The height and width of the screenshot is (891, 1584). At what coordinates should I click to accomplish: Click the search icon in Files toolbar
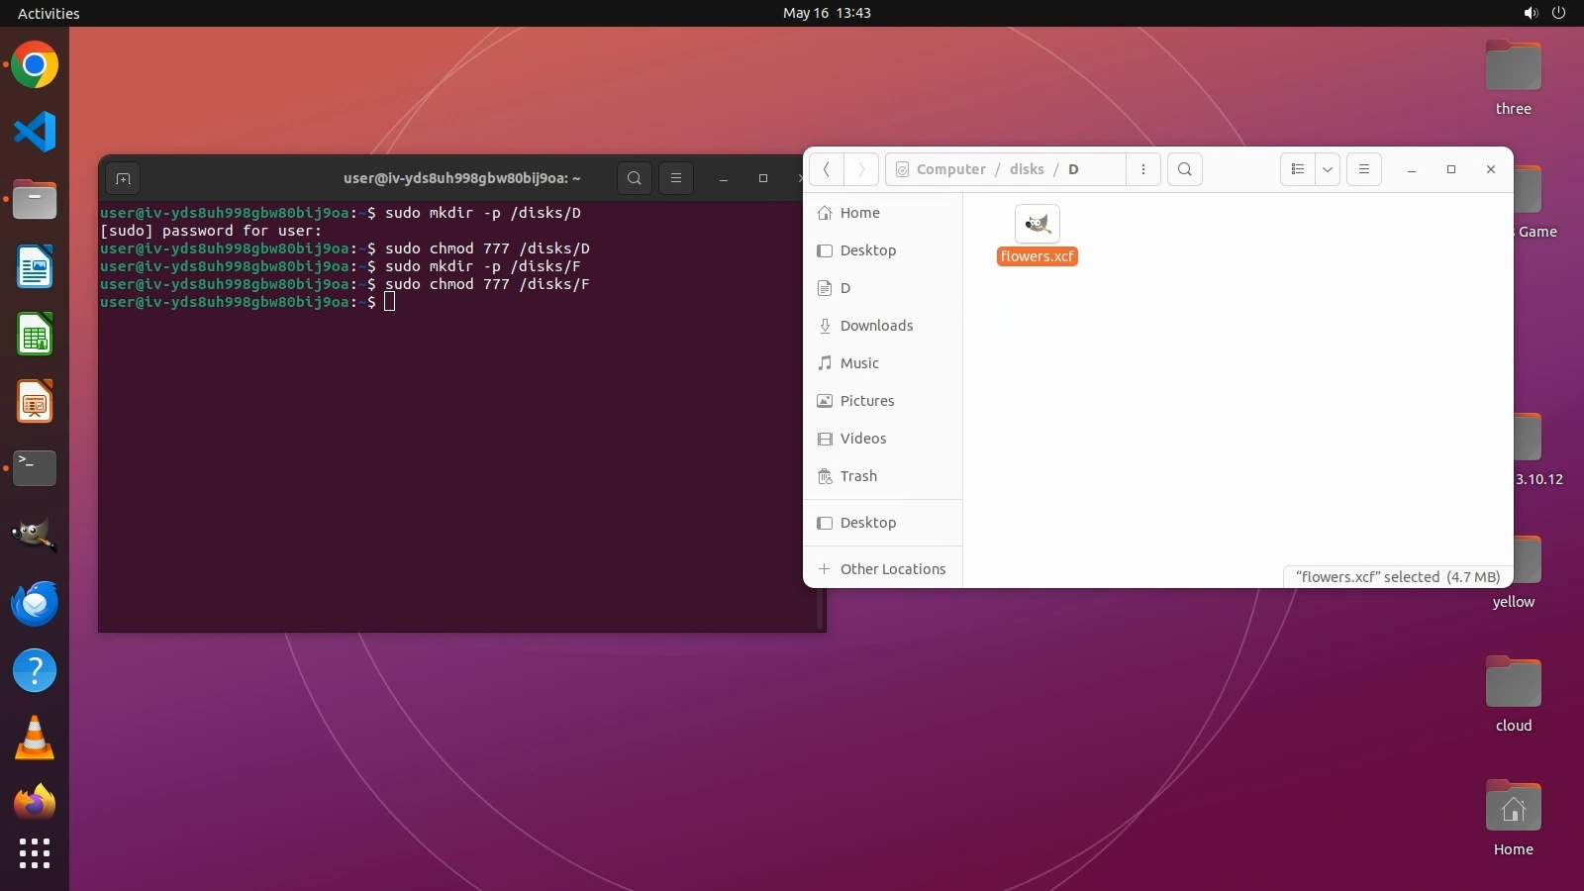[x=1185, y=169]
